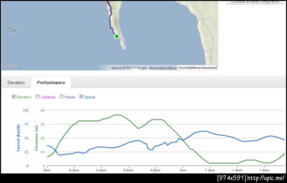Click the green start marker on map
This screenshot has width=287, height=183.
pyautogui.click(x=117, y=36)
